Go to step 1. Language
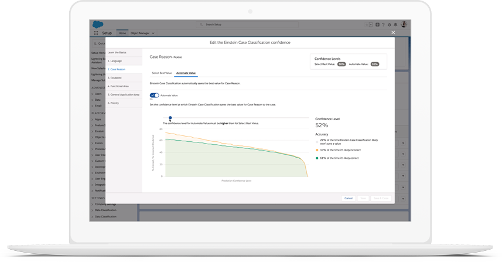Viewport: 502px width, 262px height. pos(124,61)
